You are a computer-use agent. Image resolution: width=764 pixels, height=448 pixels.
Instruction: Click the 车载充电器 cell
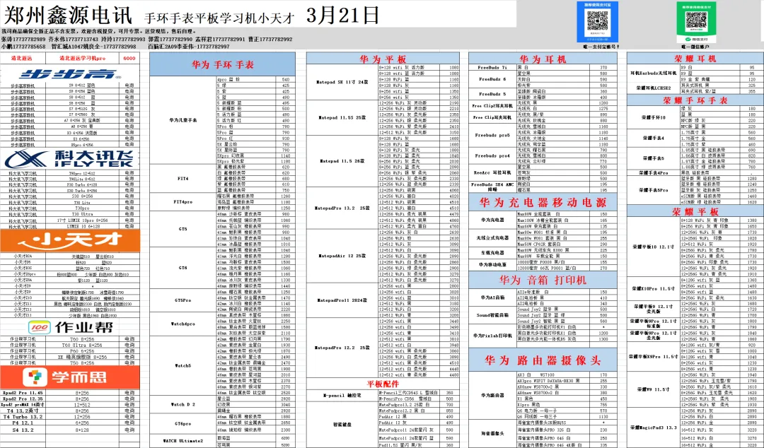492,253
